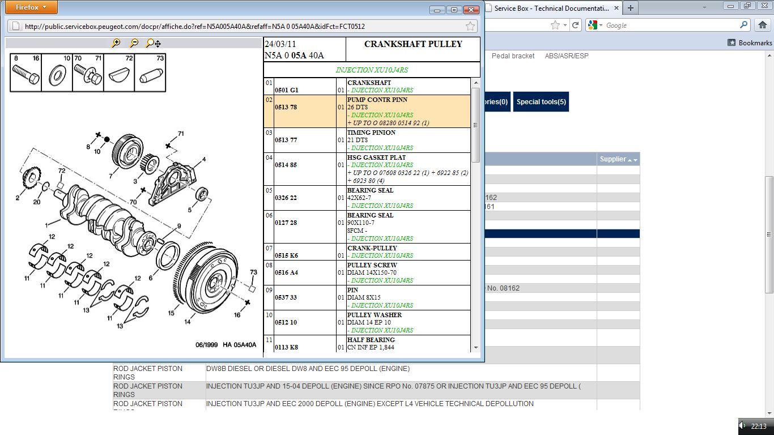
Task: Click the system tray volume icon
Action: [742, 425]
